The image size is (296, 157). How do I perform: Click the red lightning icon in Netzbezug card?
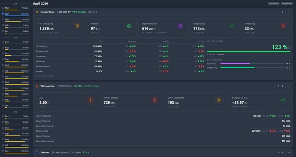[283, 26]
